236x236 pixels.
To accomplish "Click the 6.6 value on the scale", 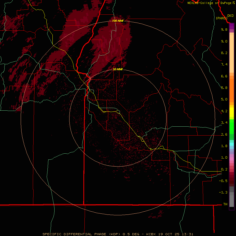I will (x=224, y=76).
